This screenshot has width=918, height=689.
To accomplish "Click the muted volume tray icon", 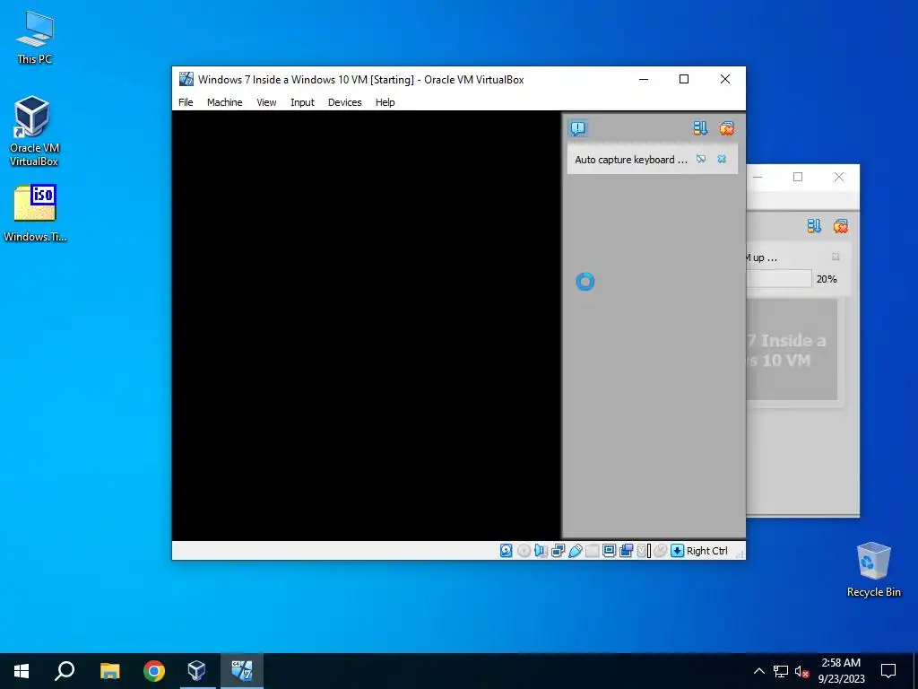I will tap(801, 671).
